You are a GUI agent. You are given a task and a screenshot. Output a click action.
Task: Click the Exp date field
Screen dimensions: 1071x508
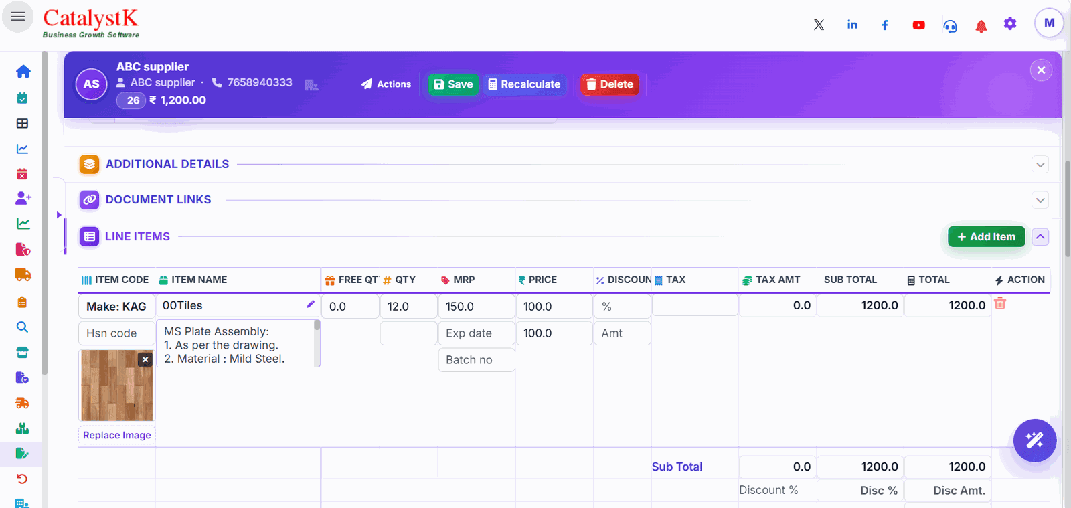coord(477,333)
